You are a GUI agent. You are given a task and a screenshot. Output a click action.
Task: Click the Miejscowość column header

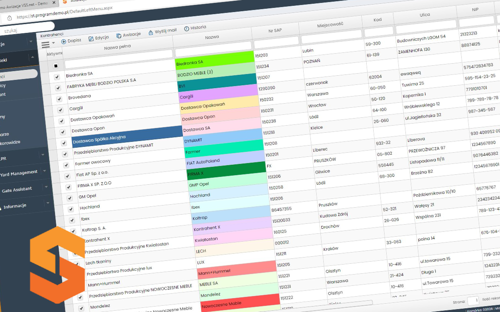point(330,25)
